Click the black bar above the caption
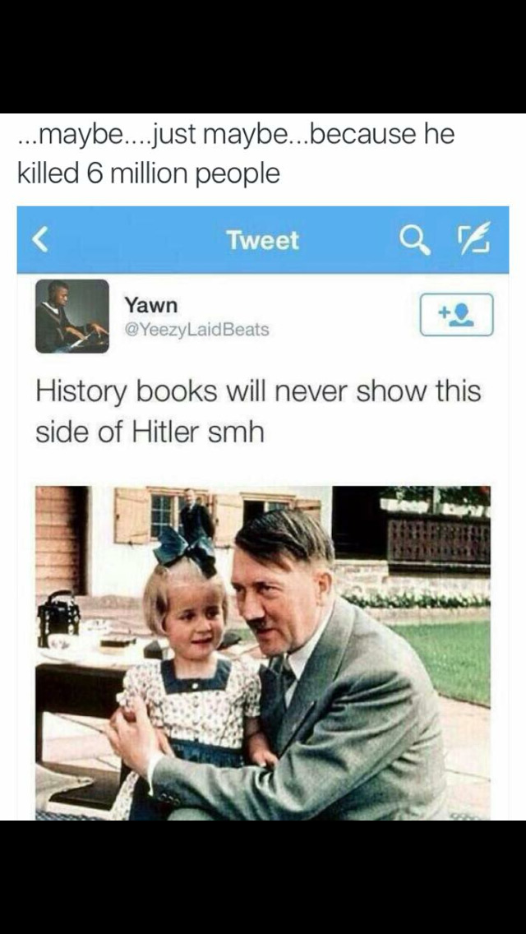 (x=263, y=57)
